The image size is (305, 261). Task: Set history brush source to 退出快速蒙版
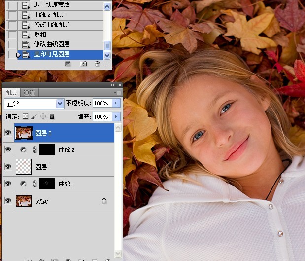12,6
